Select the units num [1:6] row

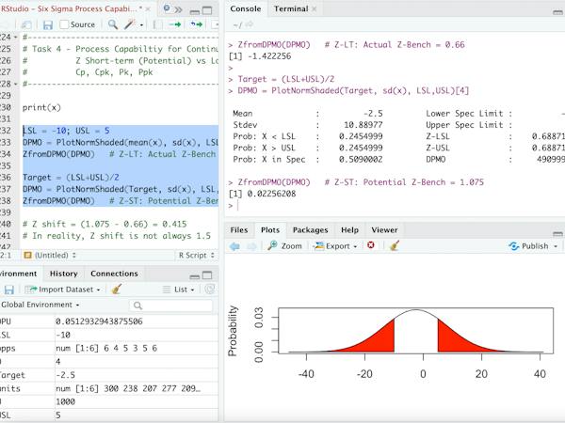tap(109, 388)
